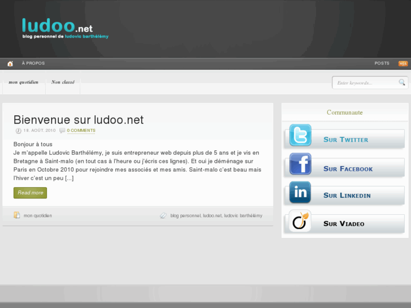Open the RSS feed icon
Image resolution: width=411 pixels, height=308 pixels.
pyautogui.click(x=403, y=63)
